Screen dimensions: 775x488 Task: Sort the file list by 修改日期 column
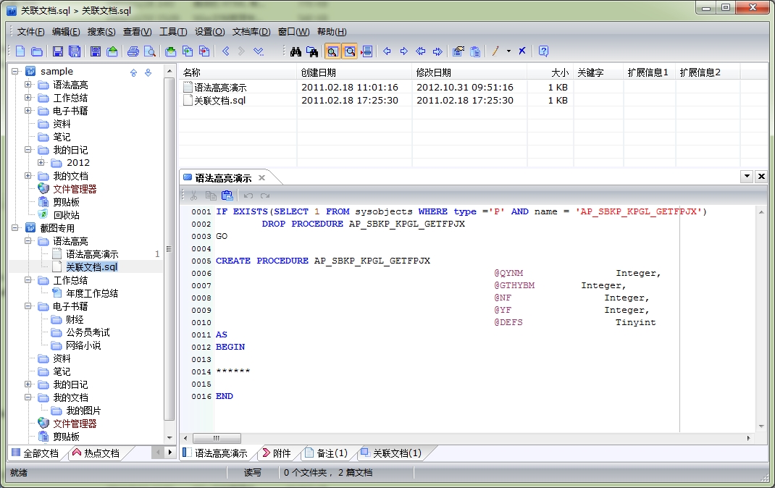(469, 72)
